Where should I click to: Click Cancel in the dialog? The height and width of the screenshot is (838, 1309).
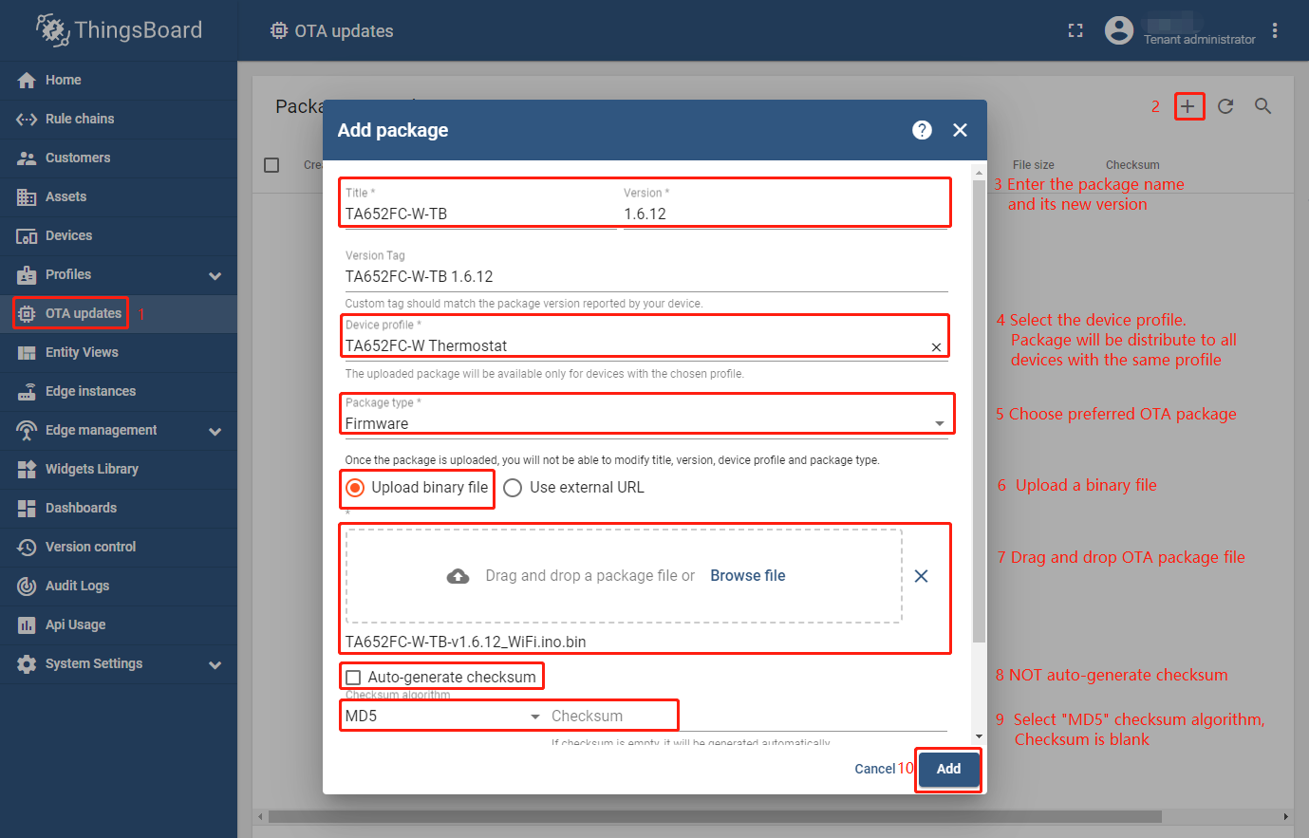[x=874, y=769]
